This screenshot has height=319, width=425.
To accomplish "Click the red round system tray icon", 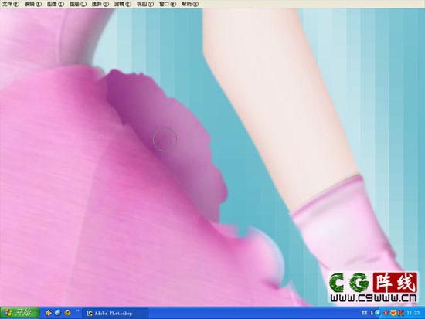I will (386, 313).
